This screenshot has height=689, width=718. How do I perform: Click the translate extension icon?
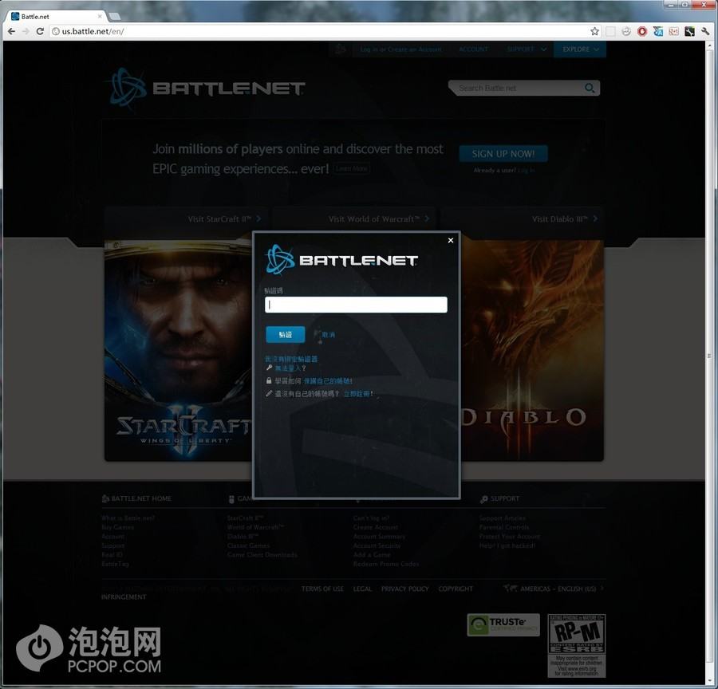(x=658, y=31)
